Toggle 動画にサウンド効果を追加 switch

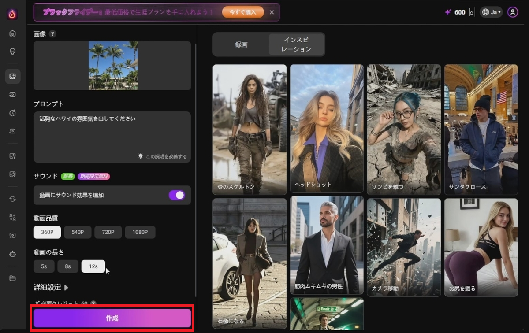(x=177, y=195)
